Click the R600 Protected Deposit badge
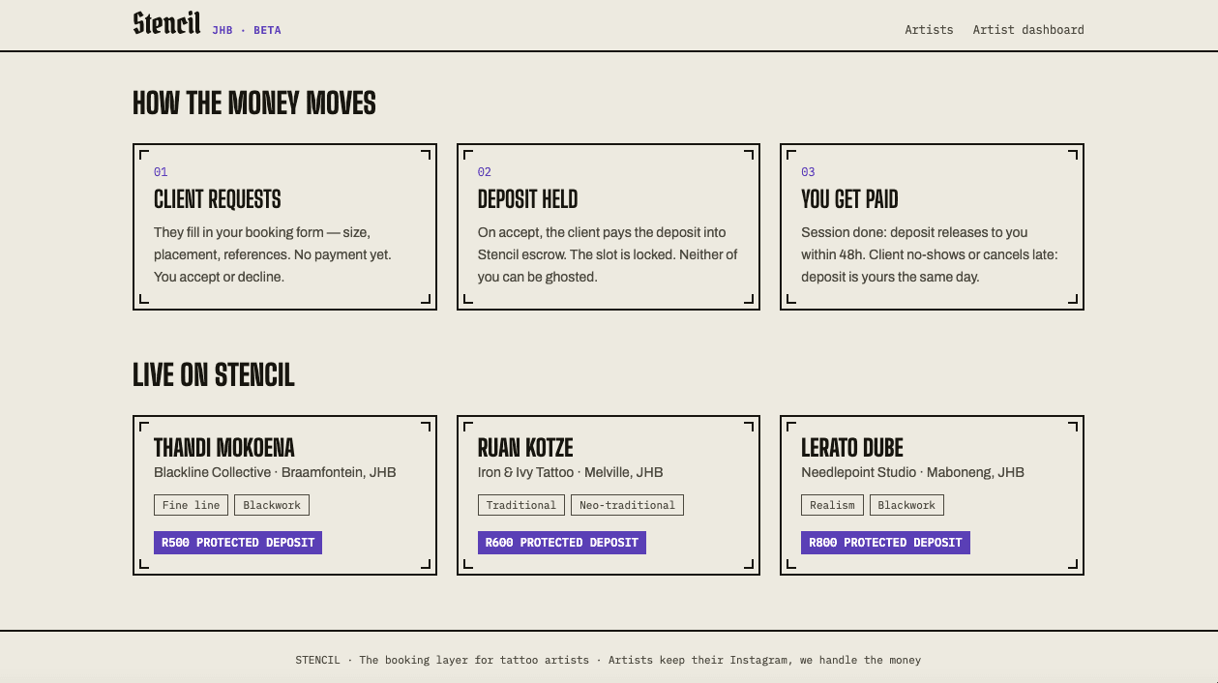This screenshot has height=683, width=1218. 562,543
